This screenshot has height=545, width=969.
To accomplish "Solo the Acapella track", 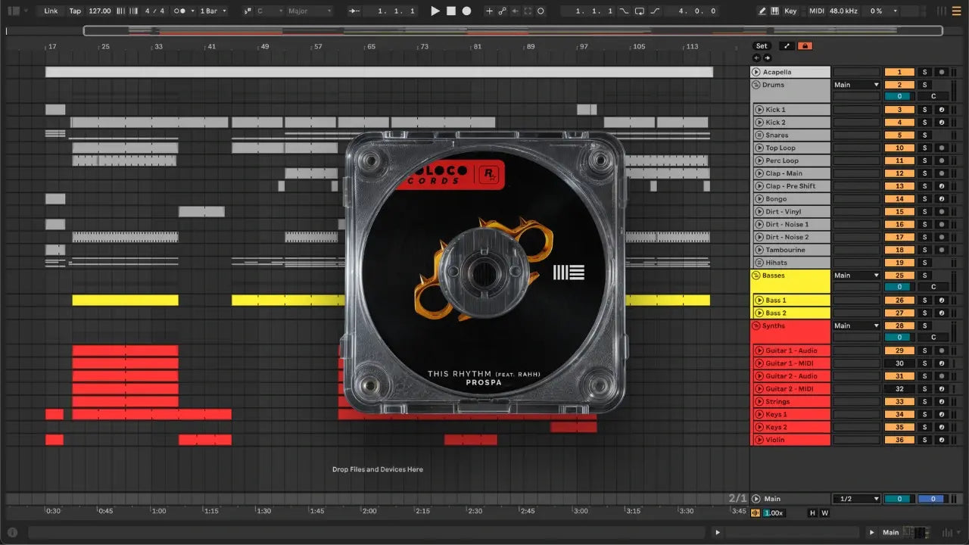I will [x=924, y=72].
